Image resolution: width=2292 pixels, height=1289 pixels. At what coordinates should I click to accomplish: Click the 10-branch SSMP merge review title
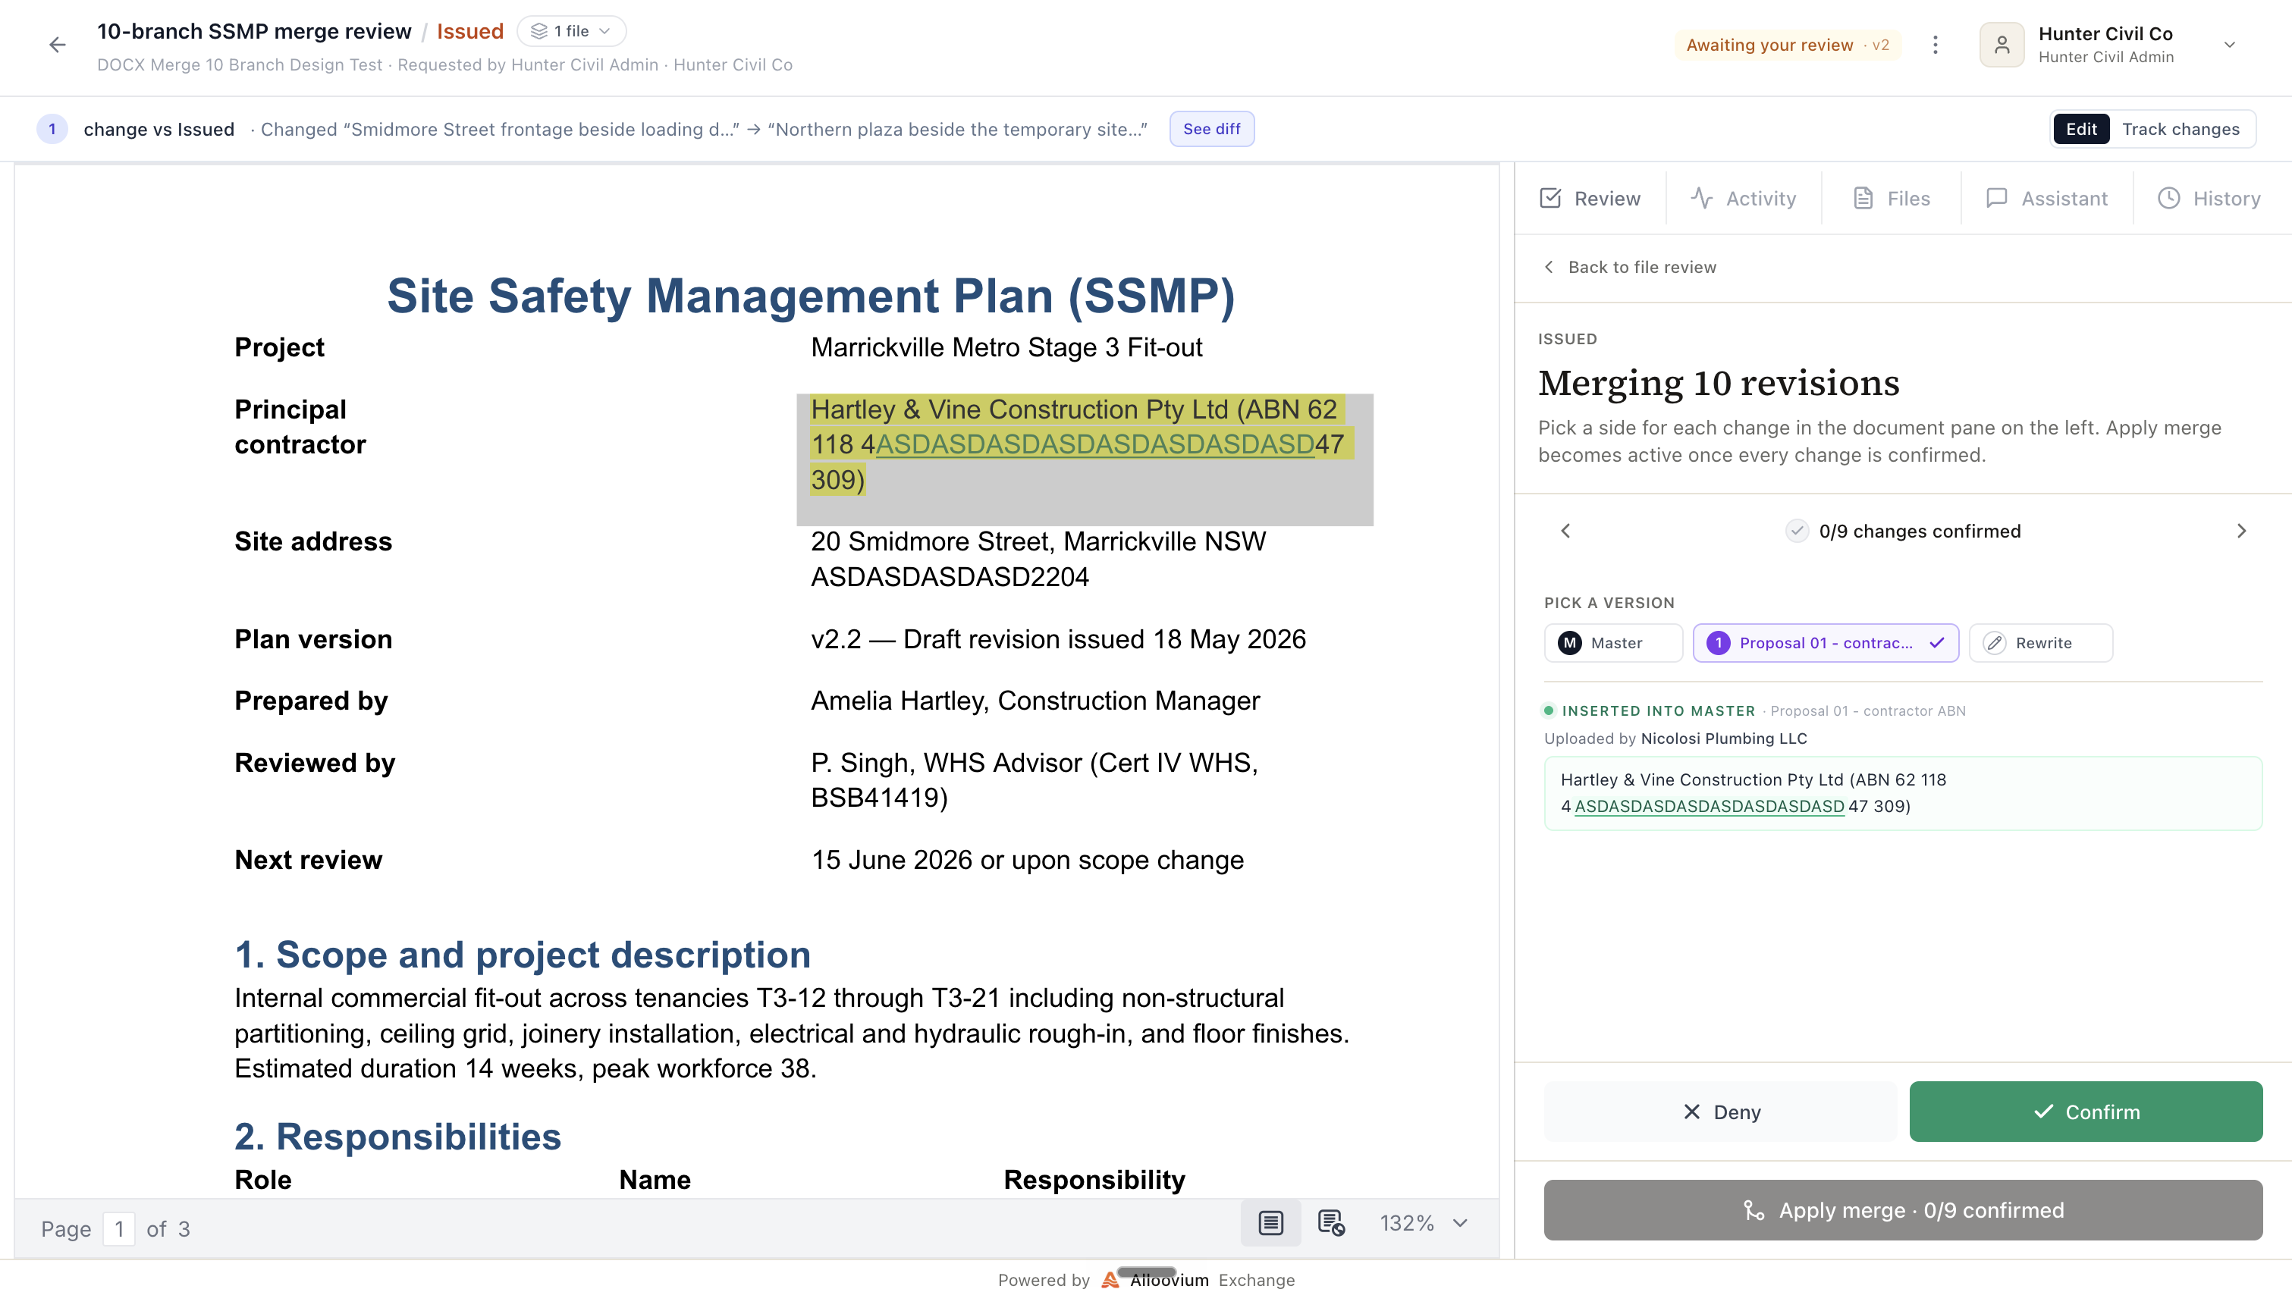pos(255,31)
